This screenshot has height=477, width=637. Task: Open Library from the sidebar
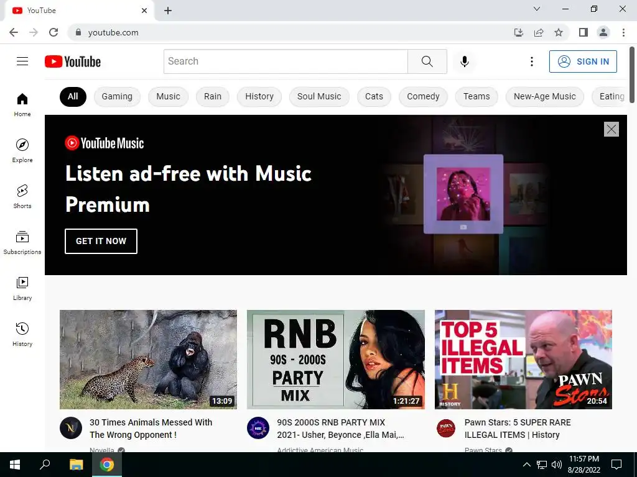click(22, 288)
